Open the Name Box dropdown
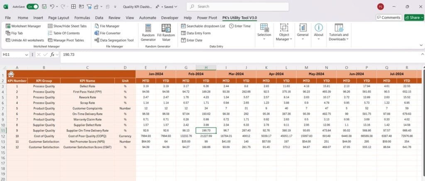Viewport: 425px width, 181px height. click(27, 55)
